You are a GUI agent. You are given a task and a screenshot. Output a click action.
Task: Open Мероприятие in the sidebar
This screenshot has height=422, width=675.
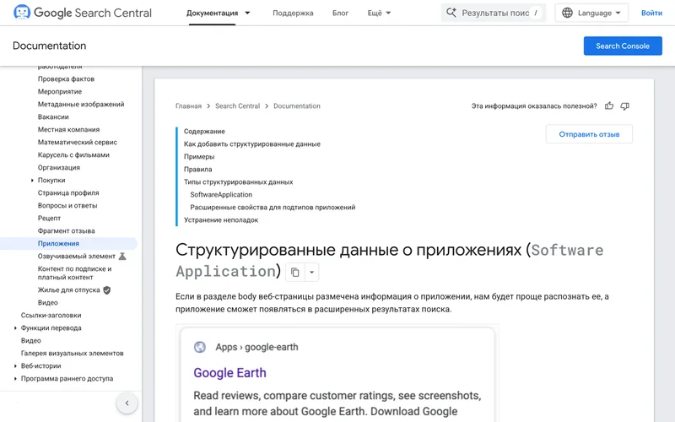[x=59, y=92]
